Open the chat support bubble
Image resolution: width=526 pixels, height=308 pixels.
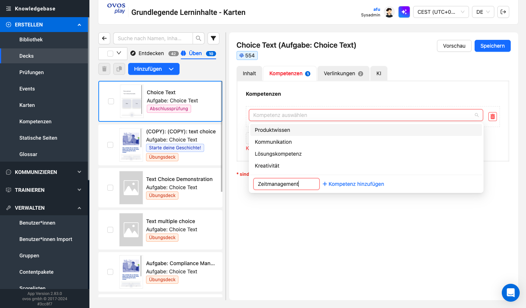(510, 292)
